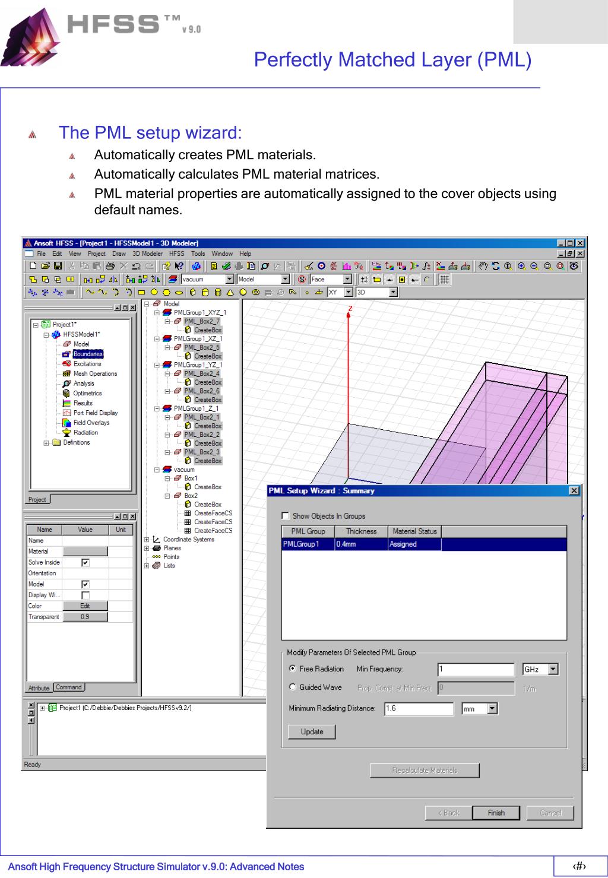Viewport: 608px width, 878px height.
Task: Select the Draw Circle tool
Action: click(154, 293)
